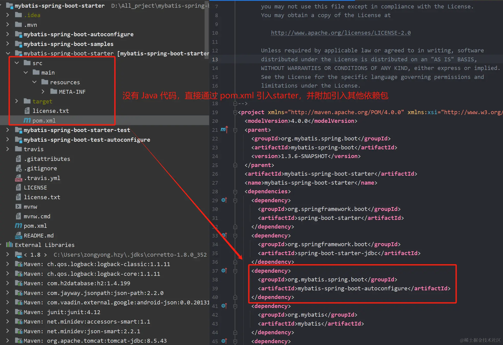Click the JDK 1.8 library icon

(x=18, y=254)
